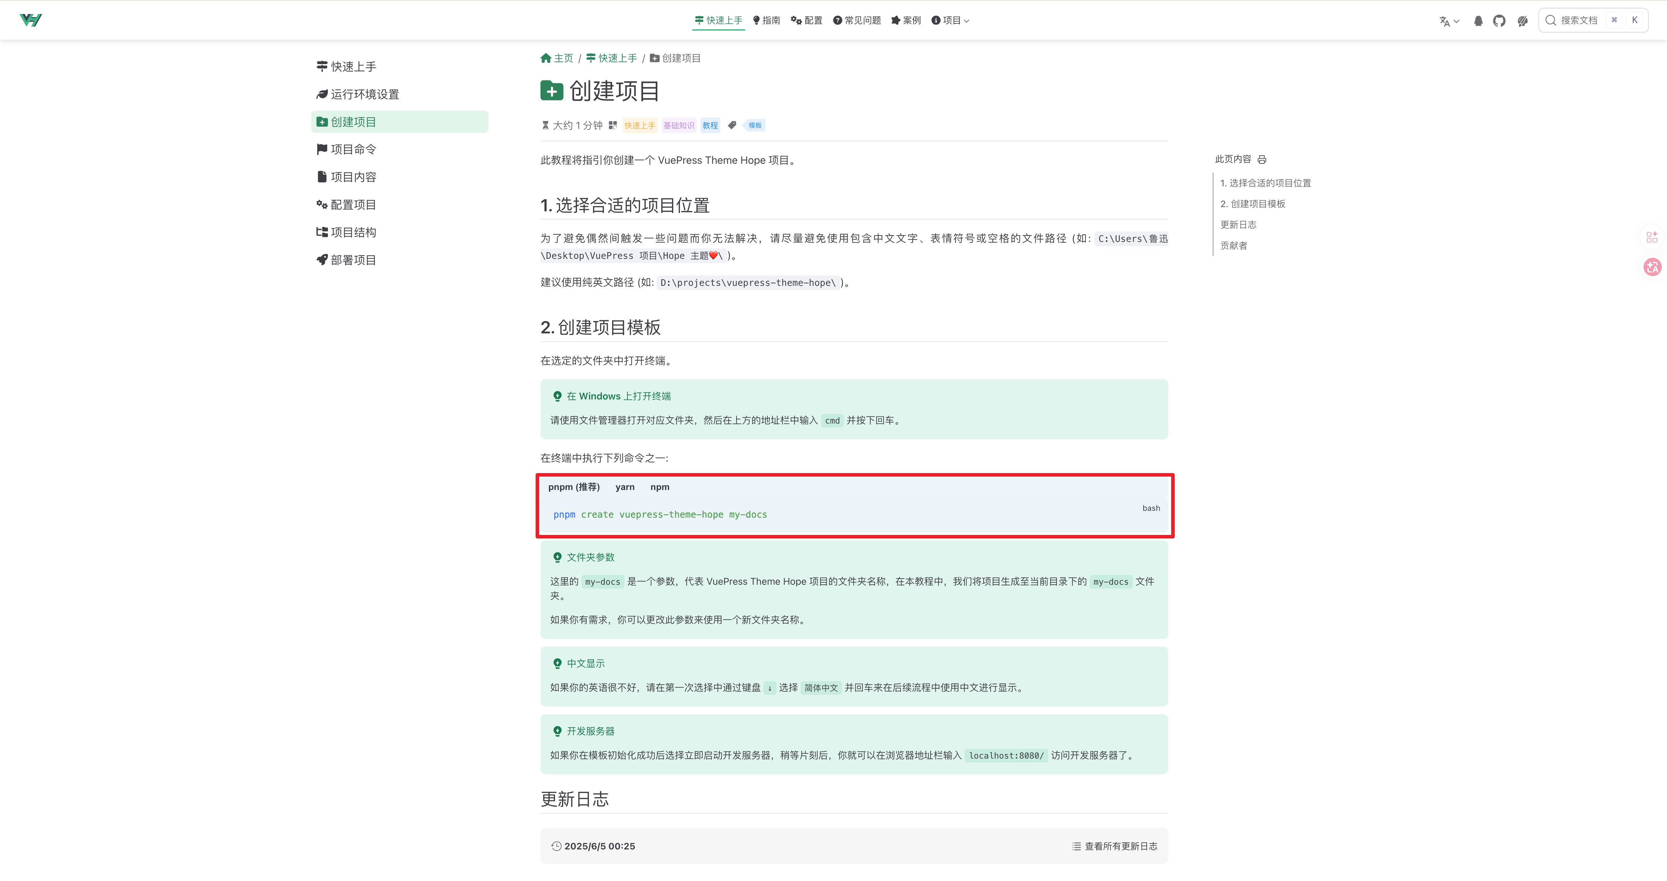The height and width of the screenshot is (881, 1667).
Task: Select 创建项目 in the sidebar
Action: (399, 122)
